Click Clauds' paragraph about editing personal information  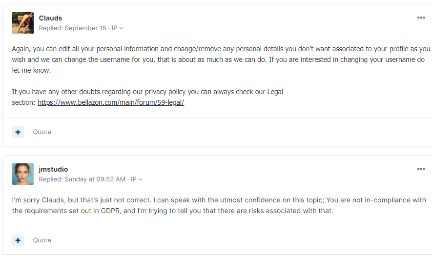tap(220, 59)
